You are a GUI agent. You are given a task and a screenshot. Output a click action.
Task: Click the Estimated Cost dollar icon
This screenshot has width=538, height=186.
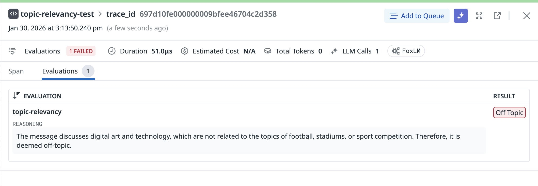pos(185,51)
